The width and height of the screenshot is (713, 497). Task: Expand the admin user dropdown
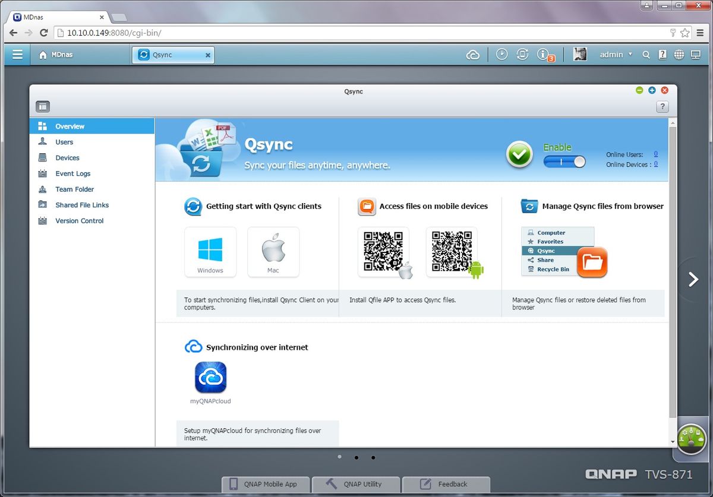tap(616, 55)
